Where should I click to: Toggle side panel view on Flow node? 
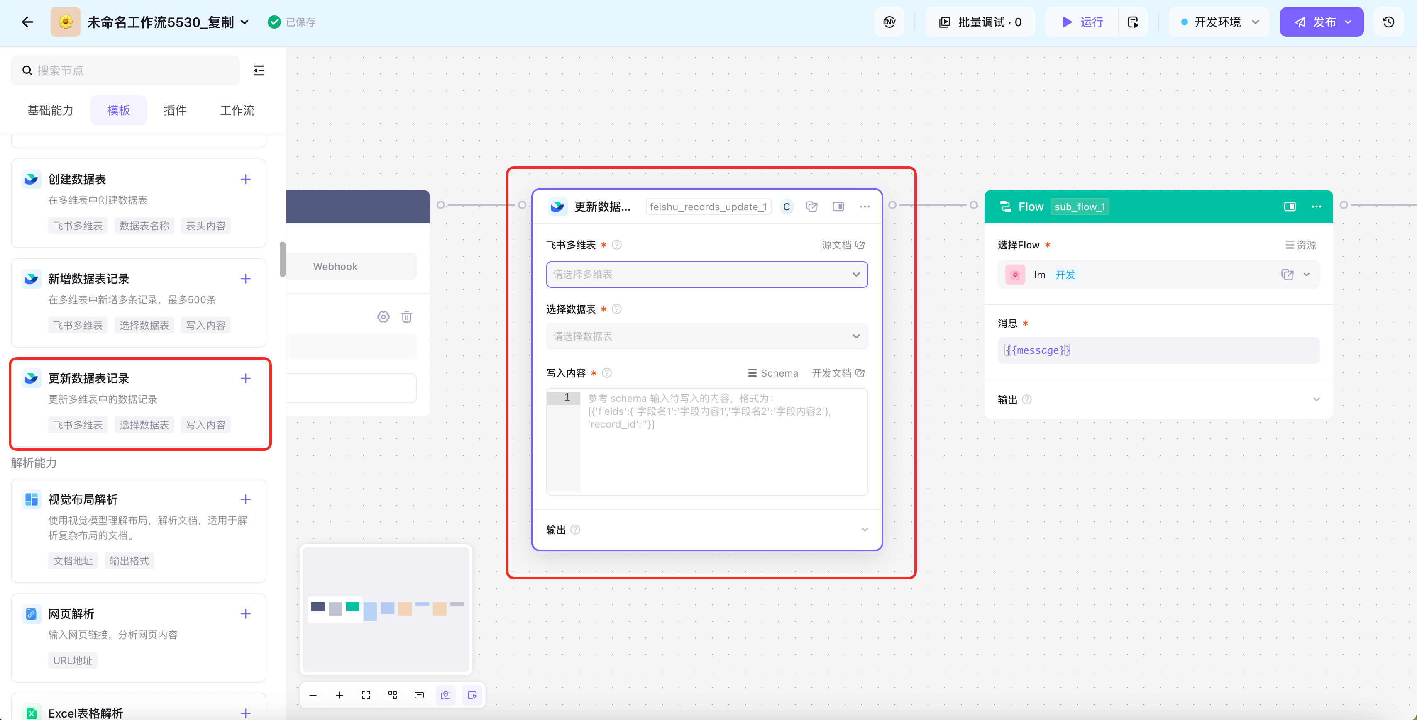click(x=1290, y=207)
